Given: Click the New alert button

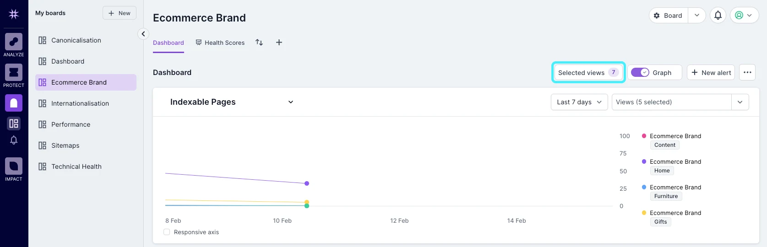Looking at the screenshot, I should 711,72.
